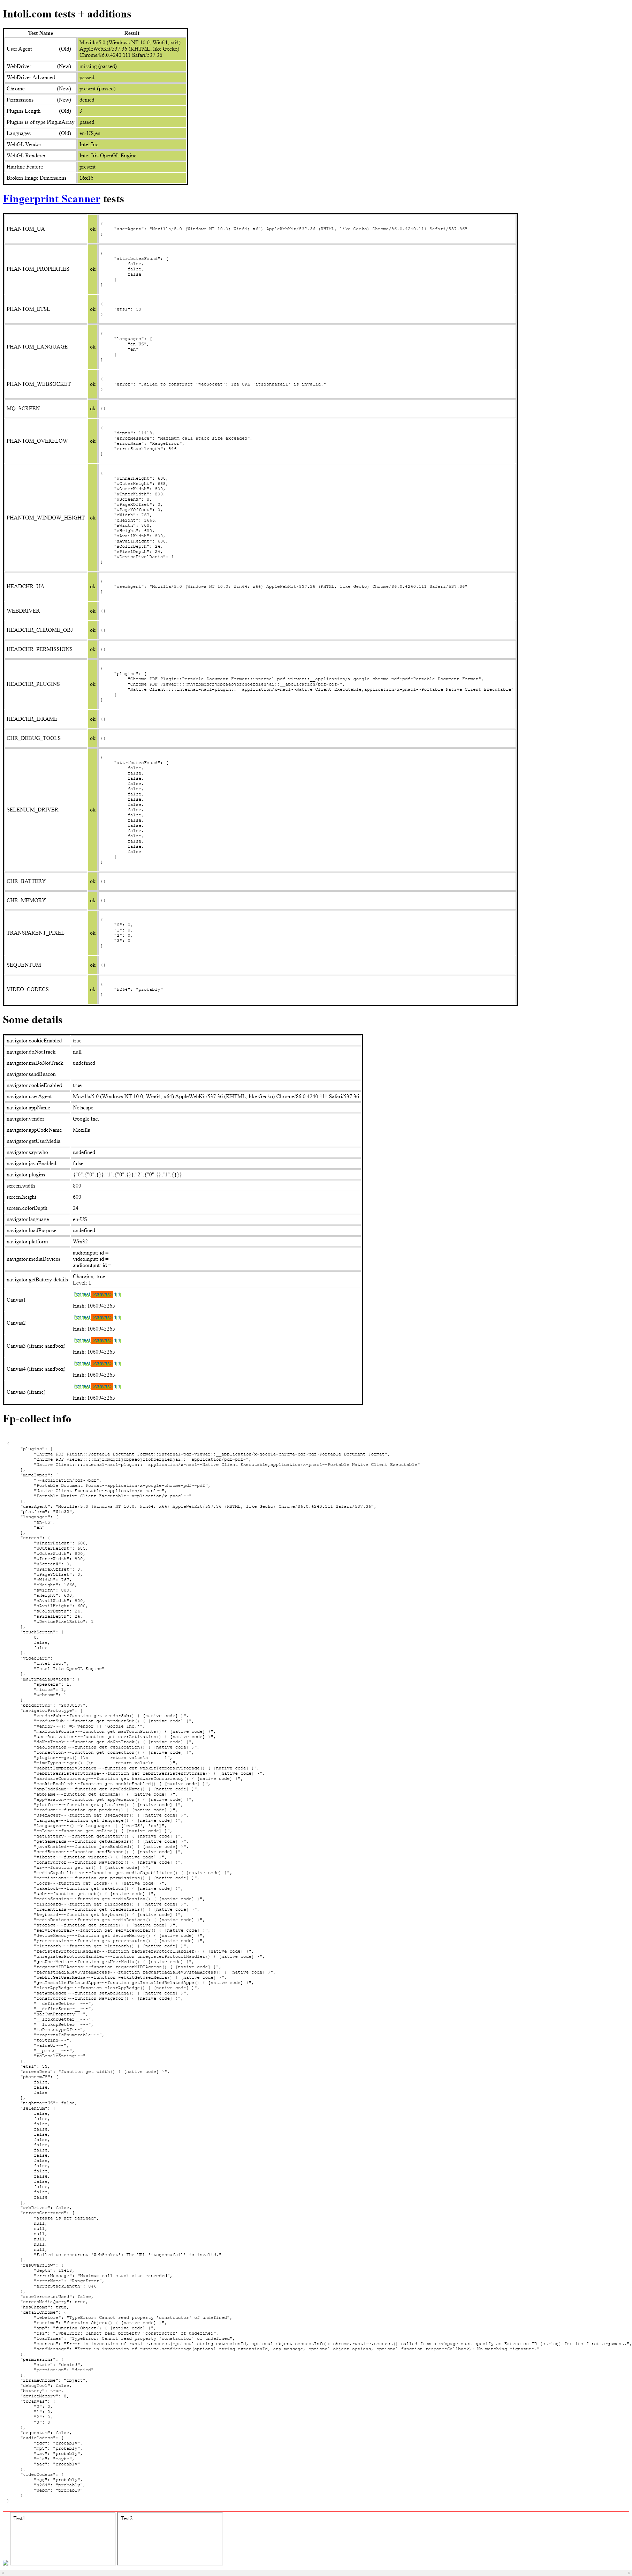Click the 'User Agent' row label
Viewport: 632px width, 2576px height.
coord(19,49)
